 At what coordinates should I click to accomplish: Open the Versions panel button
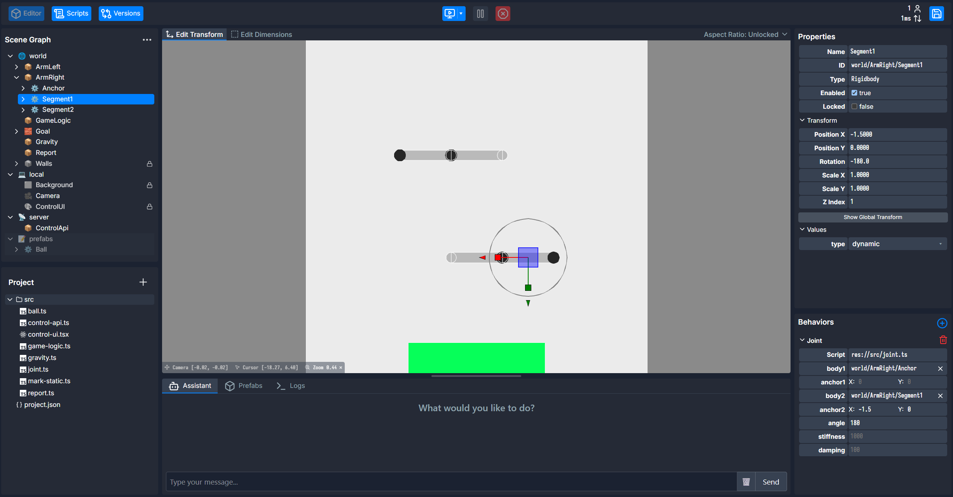coord(120,13)
